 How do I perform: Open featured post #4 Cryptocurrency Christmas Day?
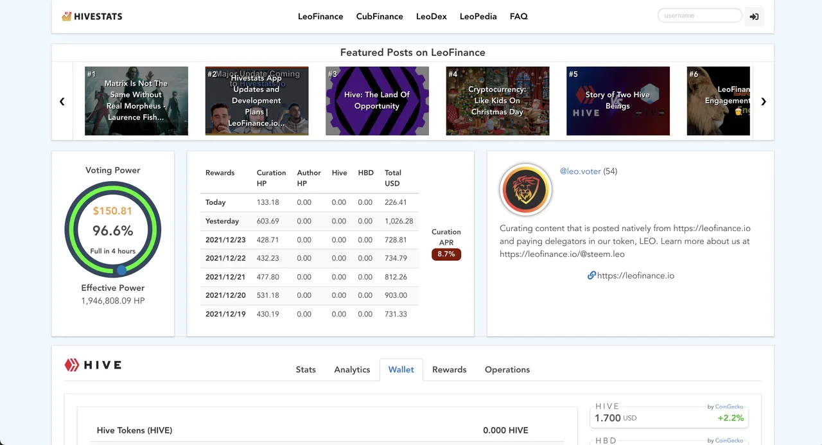(498, 101)
